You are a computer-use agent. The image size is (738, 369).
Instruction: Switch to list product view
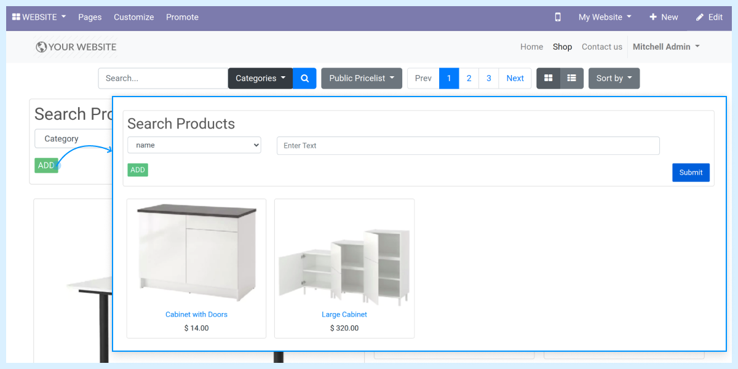(571, 78)
